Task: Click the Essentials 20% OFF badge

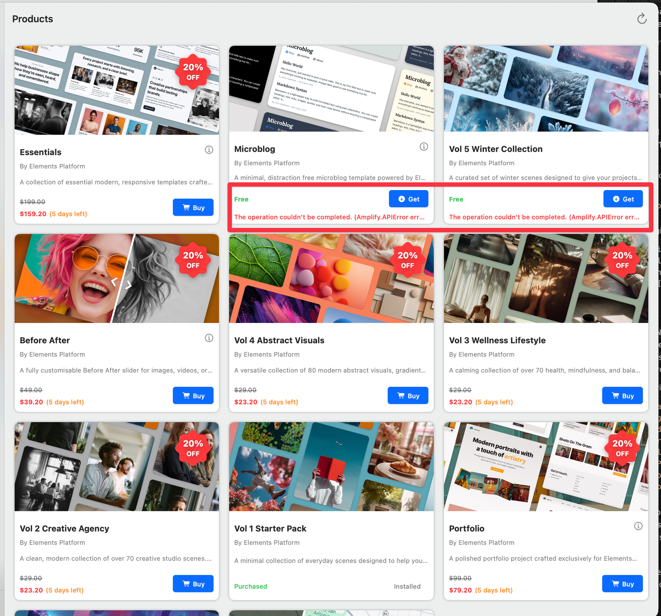Action: tap(193, 72)
